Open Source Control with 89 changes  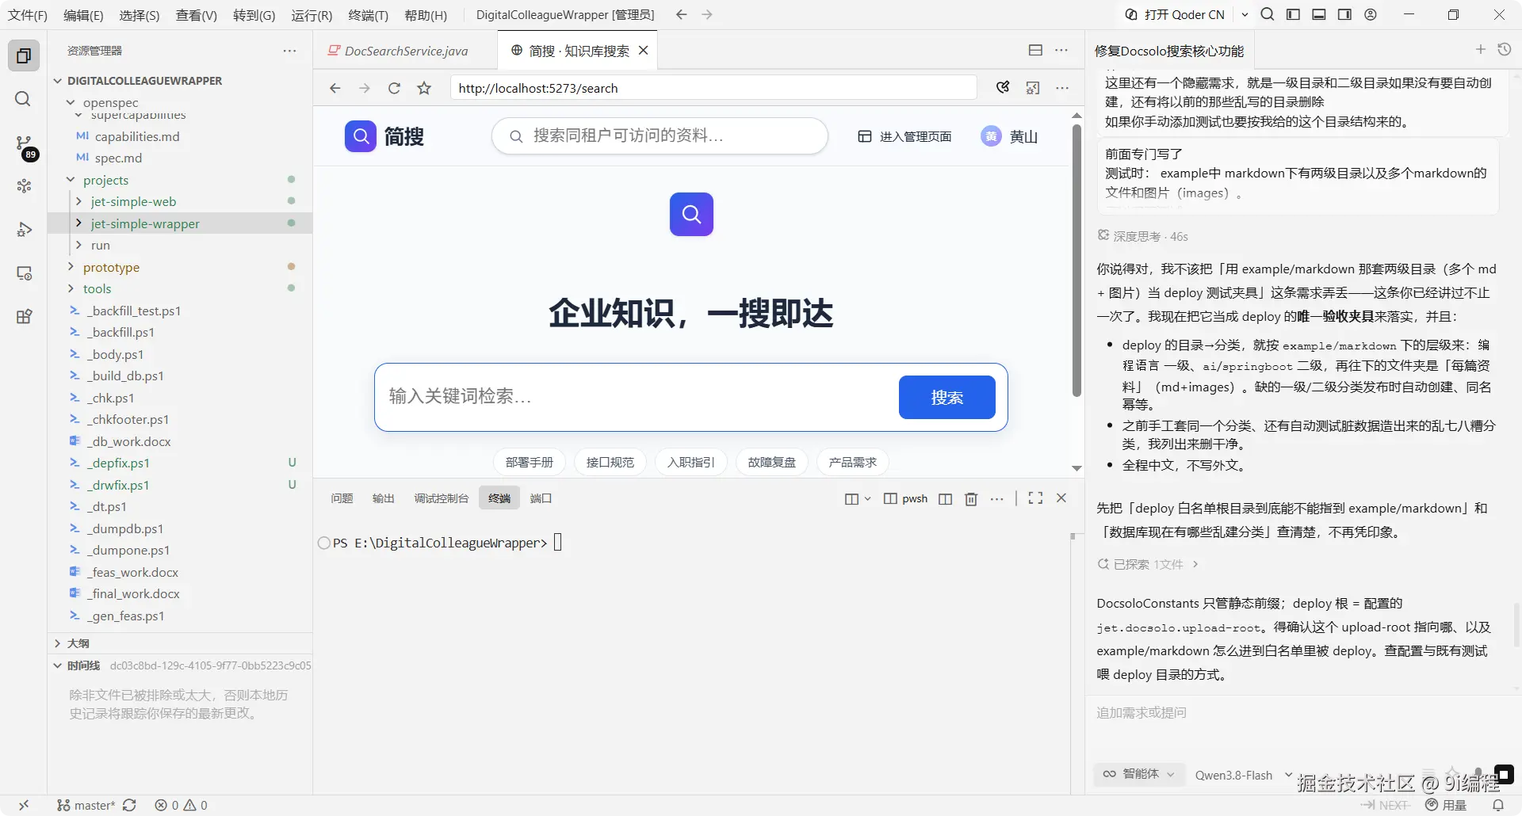point(24,144)
